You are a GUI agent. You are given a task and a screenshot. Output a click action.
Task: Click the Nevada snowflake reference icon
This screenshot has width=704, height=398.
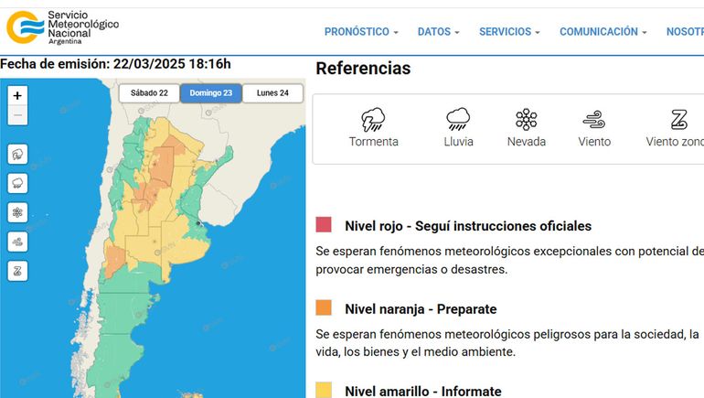pos(526,120)
